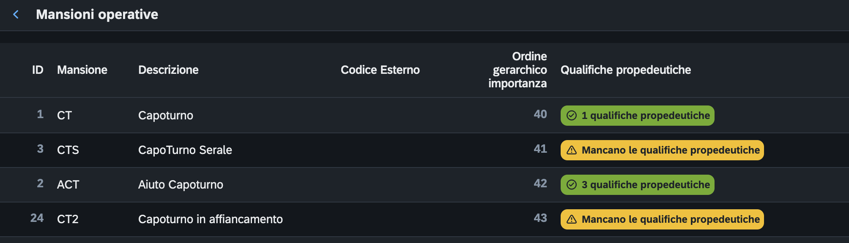Click 'Mancano le qualifiche propedeutiche' for Capoturno in affiancamento
This screenshot has width=849, height=243.
pos(662,219)
